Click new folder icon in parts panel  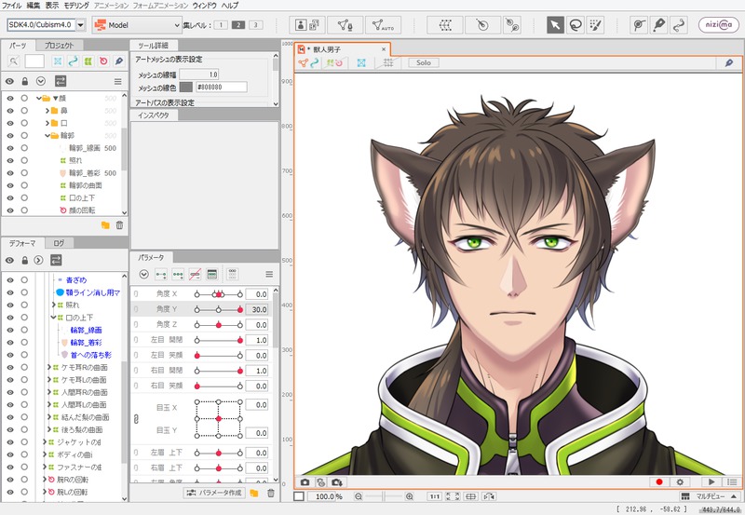[x=105, y=225]
